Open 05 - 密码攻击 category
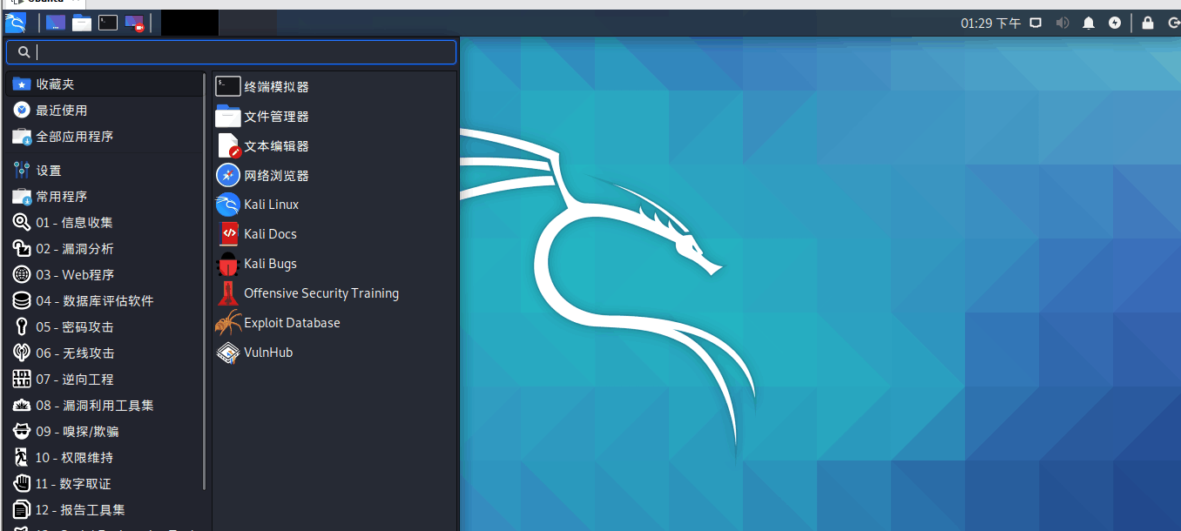Viewport: 1181px width, 531px height. click(105, 327)
